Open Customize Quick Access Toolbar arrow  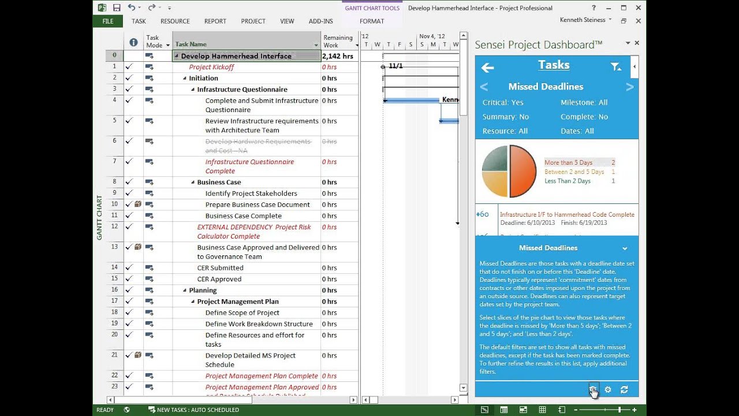click(x=169, y=8)
